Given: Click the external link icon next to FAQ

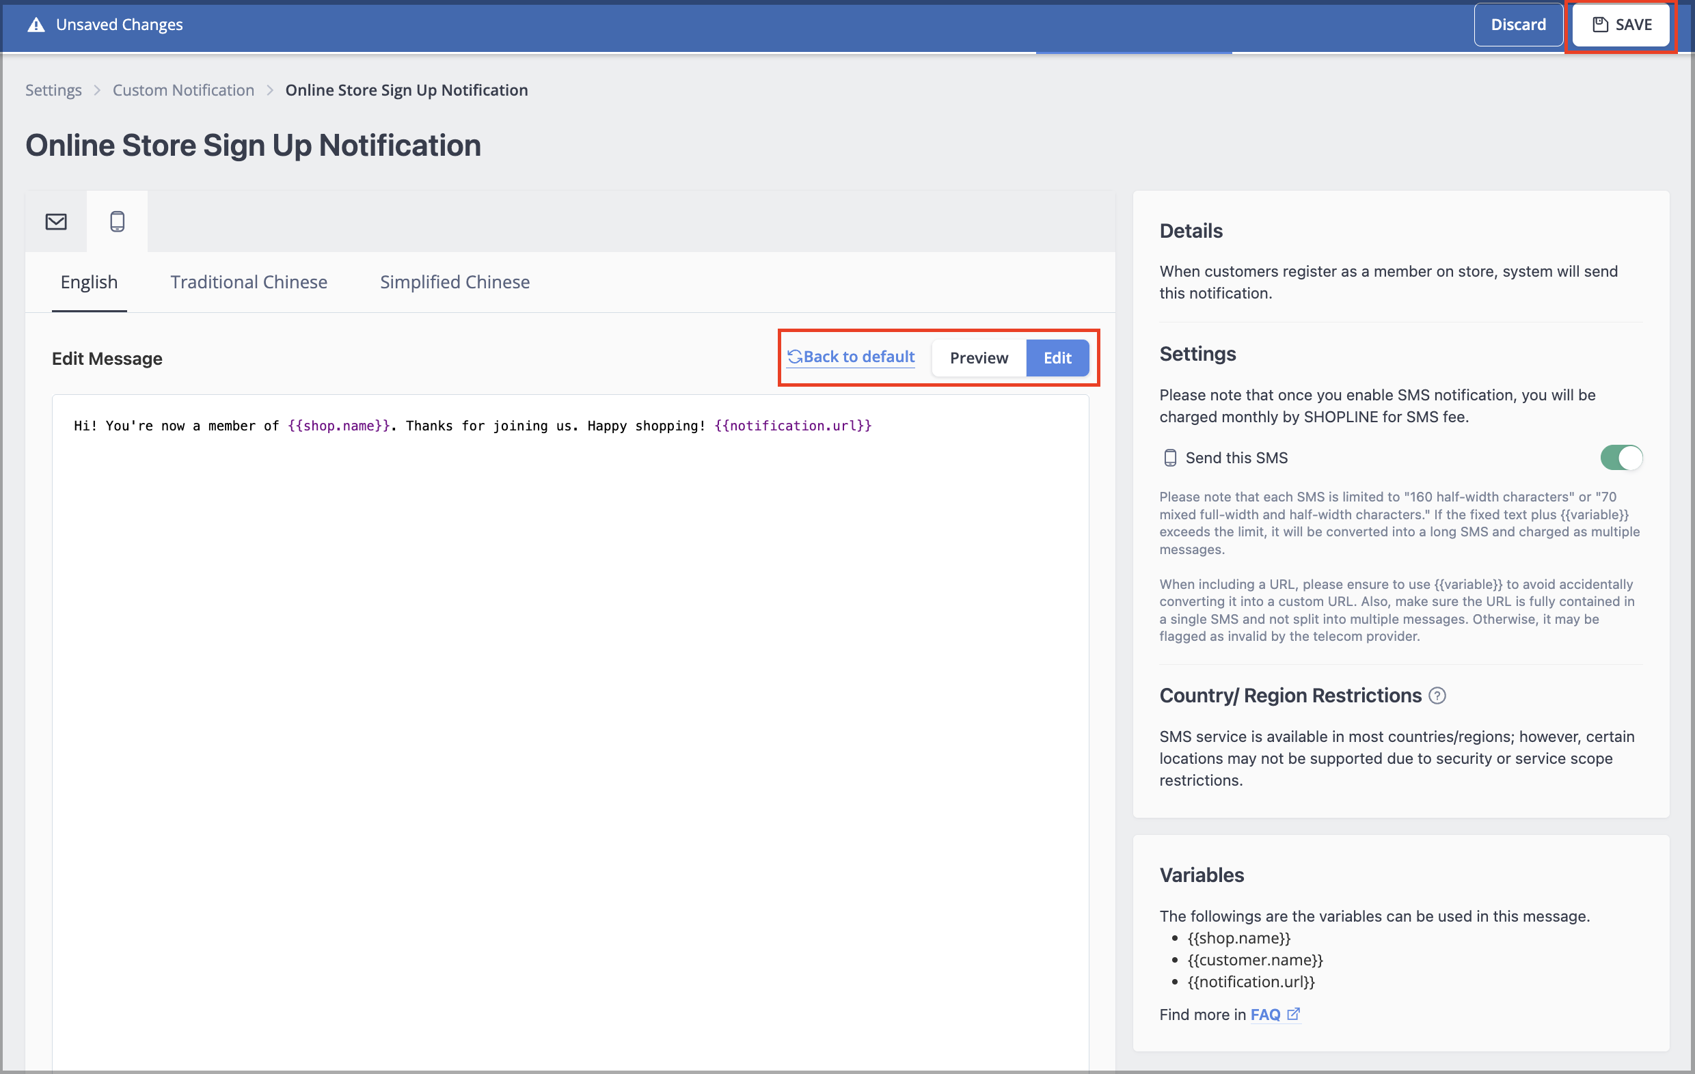Looking at the screenshot, I should [x=1293, y=1014].
